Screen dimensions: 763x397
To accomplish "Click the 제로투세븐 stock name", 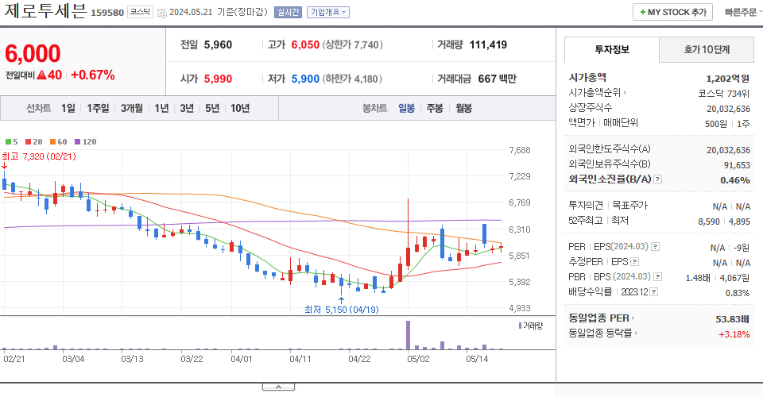I will point(46,10).
